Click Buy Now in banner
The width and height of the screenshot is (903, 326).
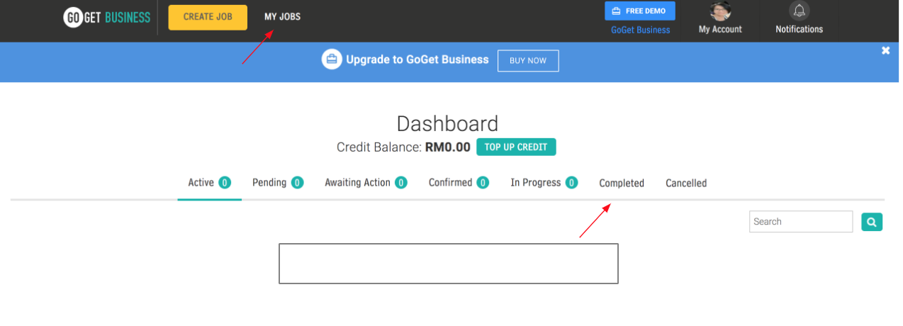[x=528, y=61]
